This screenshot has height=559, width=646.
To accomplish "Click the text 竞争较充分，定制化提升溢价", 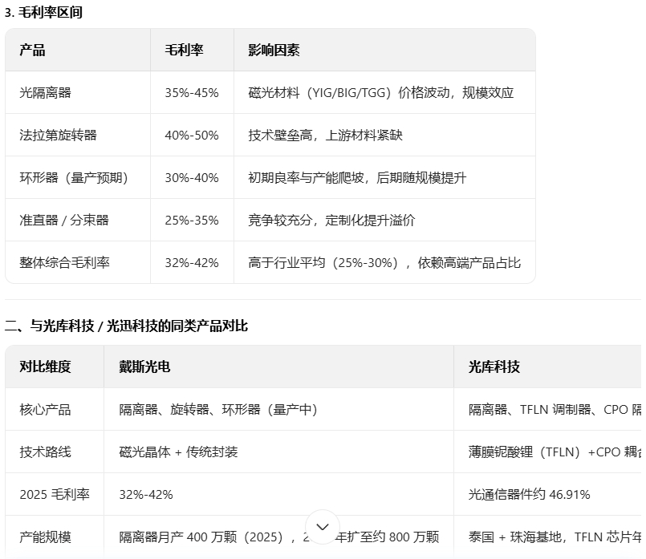I will [x=332, y=221].
